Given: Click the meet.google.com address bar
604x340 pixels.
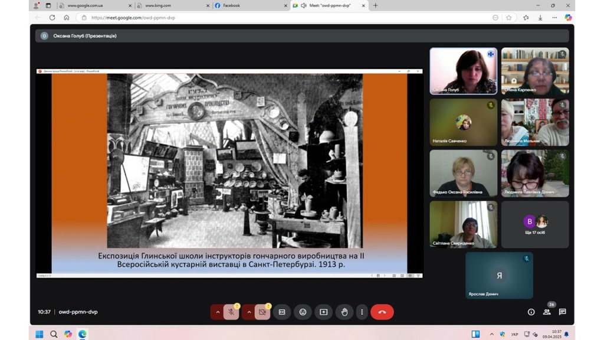Looking at the screenshot, I should [283, 18].
